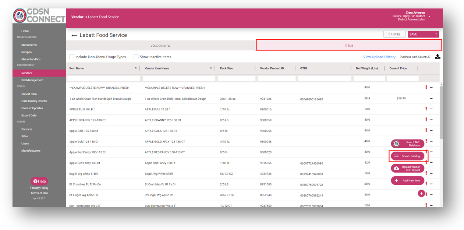This screenshot has height=230, width=464.
Task: Open the ellipsis menu for Bagel, Wg White Sl Blk
Action: click(431, 173)
